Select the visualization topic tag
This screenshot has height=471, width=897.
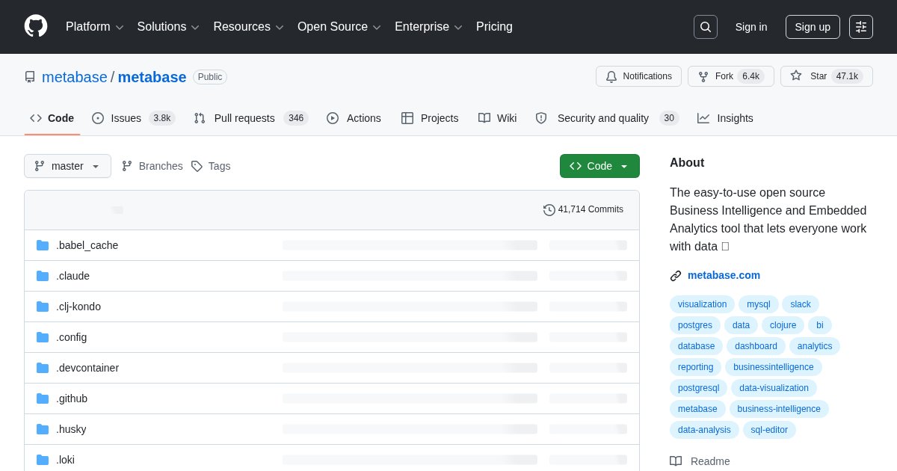coord(702,304)
